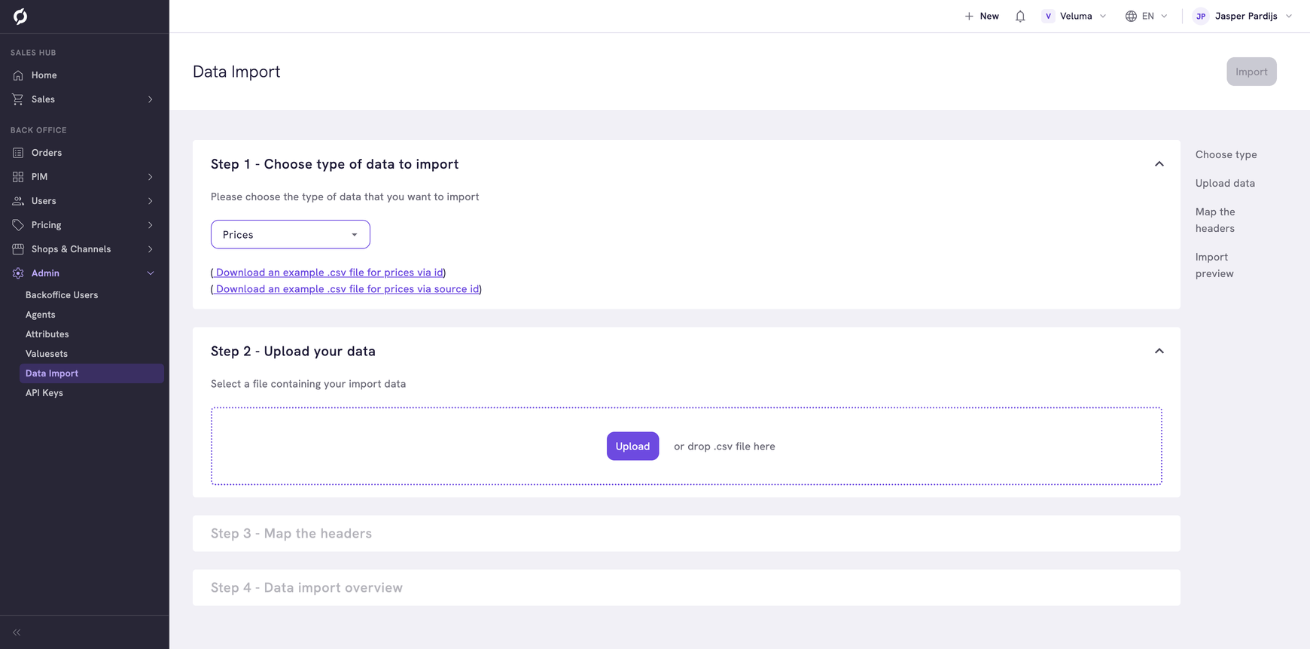The image size is (1310, 649).
Task: Open Attributes page
Action: click(x=47, y=334)
